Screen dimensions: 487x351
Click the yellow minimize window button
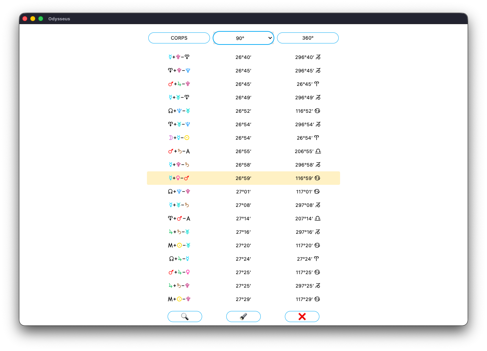[x=33, y=19]
